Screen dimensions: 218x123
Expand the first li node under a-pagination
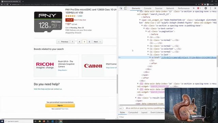148,37
